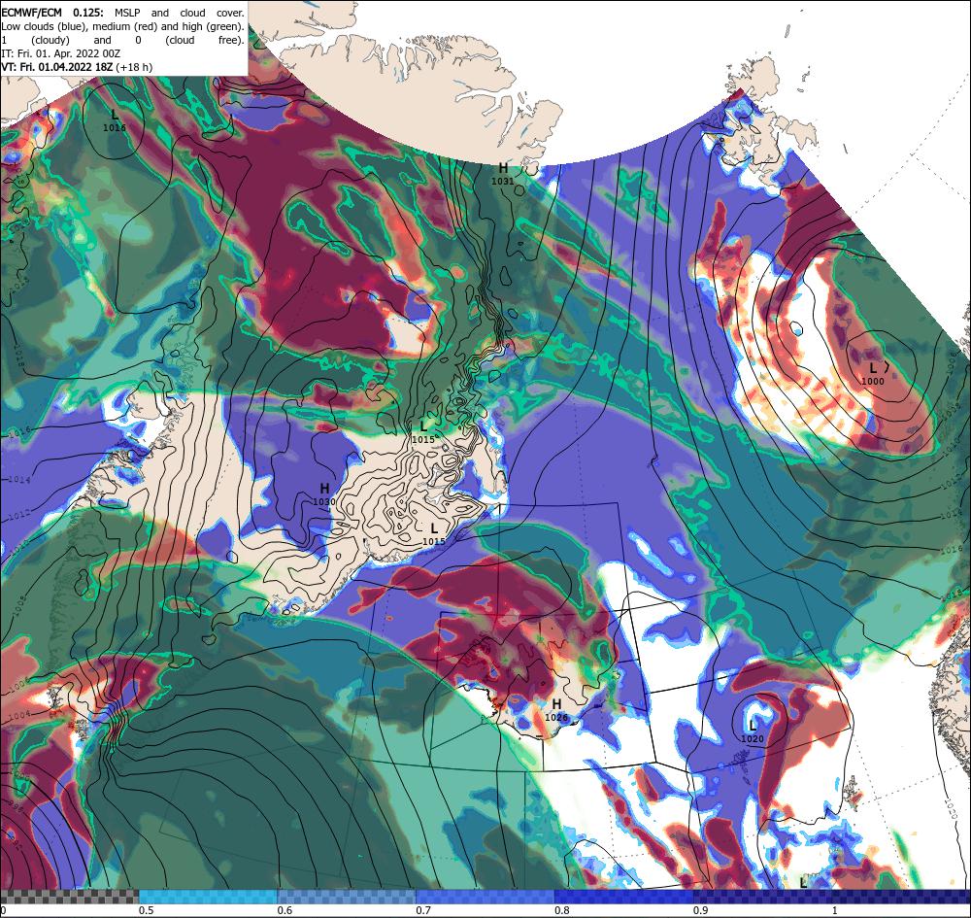Click the H 1031 high pressure label
The image size is (971, 918).
pos(502,174)
